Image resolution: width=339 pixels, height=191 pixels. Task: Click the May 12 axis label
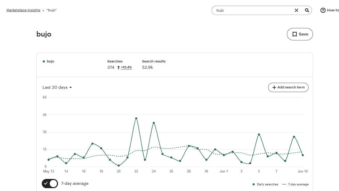click(48, 171)
